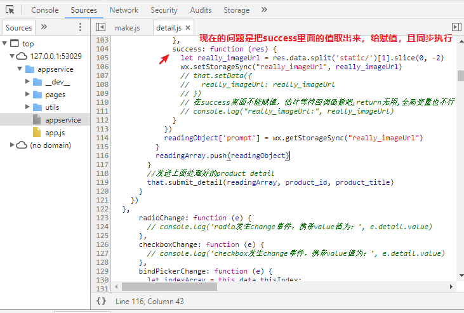Click 'that.submit_detail' code line
The height and width of the screenshot is (313, 464).
point(270,182)
